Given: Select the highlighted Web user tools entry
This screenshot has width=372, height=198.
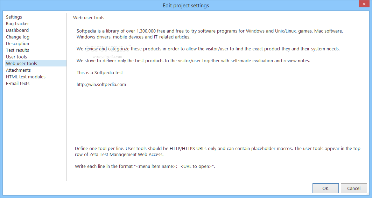Looking at the screenshot, I should pyautogui.click(x=36, y=63).
